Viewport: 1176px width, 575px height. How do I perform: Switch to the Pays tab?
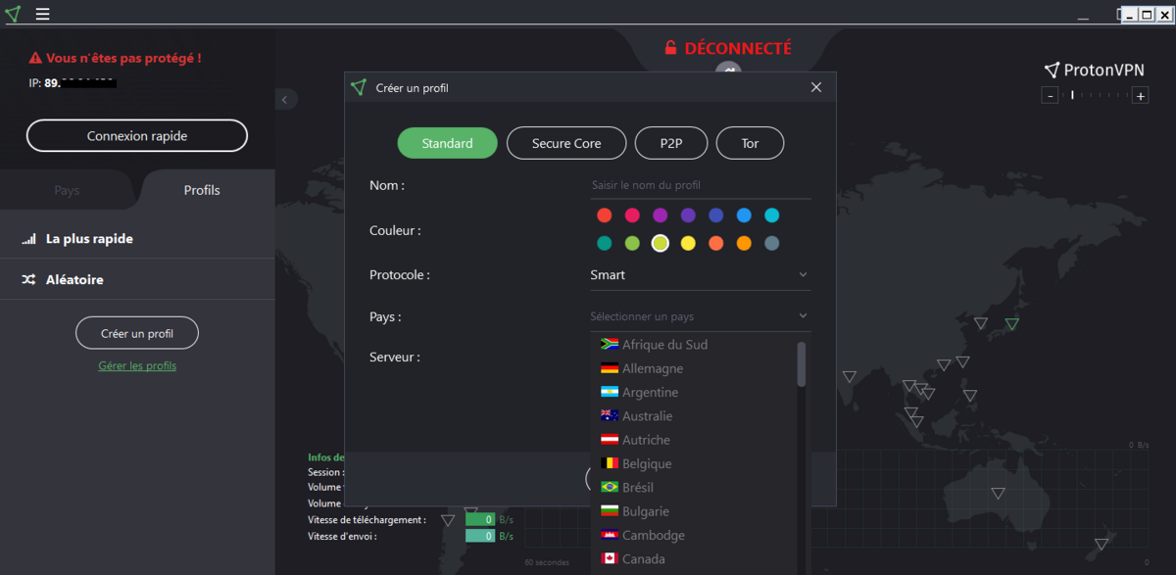[67, 190]
